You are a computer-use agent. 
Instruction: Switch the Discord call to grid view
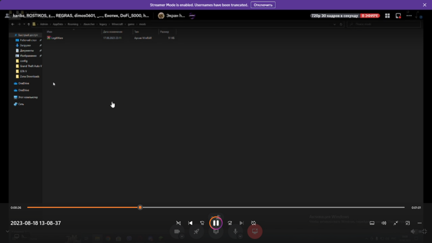click(388, 16)
